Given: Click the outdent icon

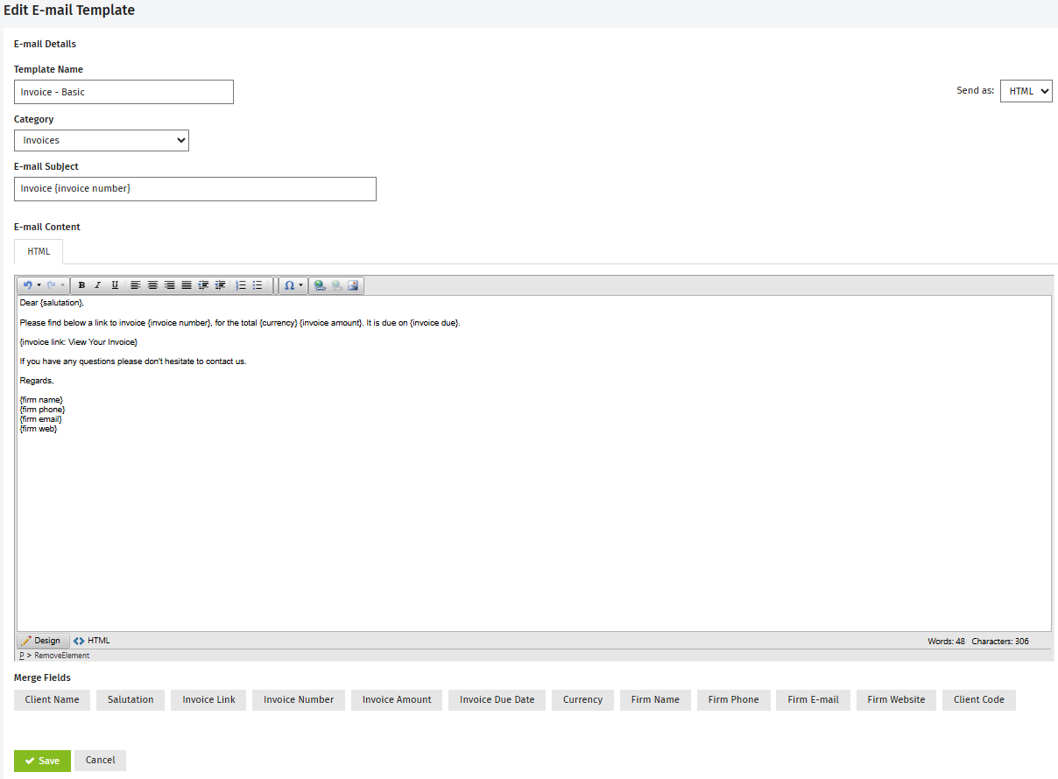Looking at the screenshot, I should [x=220, y=285].
